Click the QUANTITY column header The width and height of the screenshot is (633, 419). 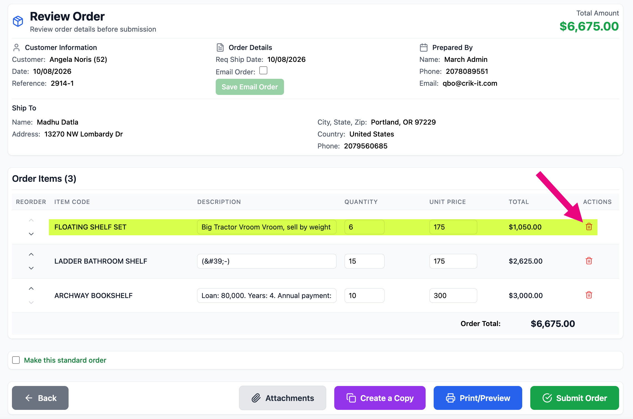(x=361, y=202)
